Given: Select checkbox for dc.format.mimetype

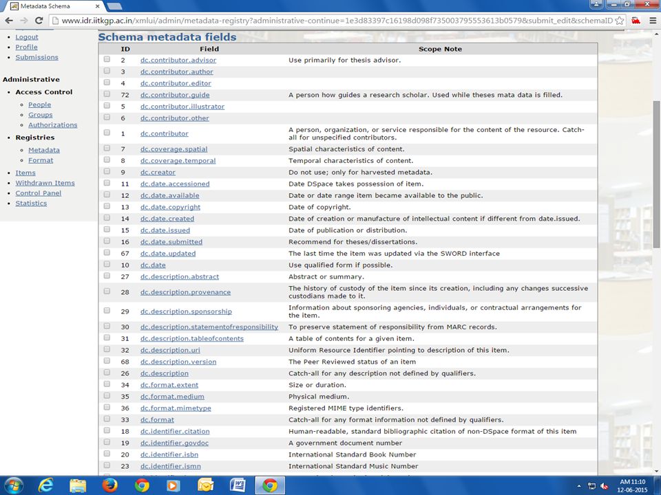Looking at the screenshot, I should pos(107,408).
